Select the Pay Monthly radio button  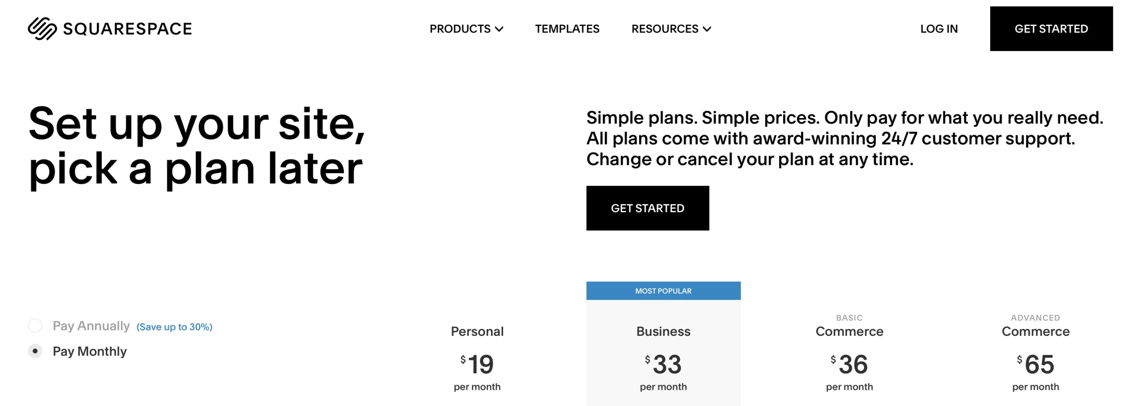(35, 351)
